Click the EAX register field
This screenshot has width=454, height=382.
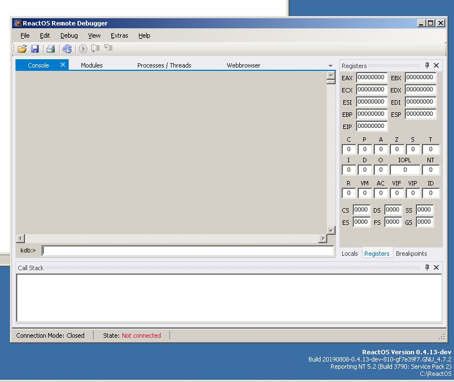click(x=372, y=78)
